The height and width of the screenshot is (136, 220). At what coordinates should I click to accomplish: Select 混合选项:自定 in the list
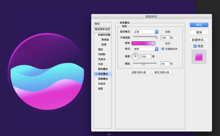pyautogui.click(x=102, y=29)
